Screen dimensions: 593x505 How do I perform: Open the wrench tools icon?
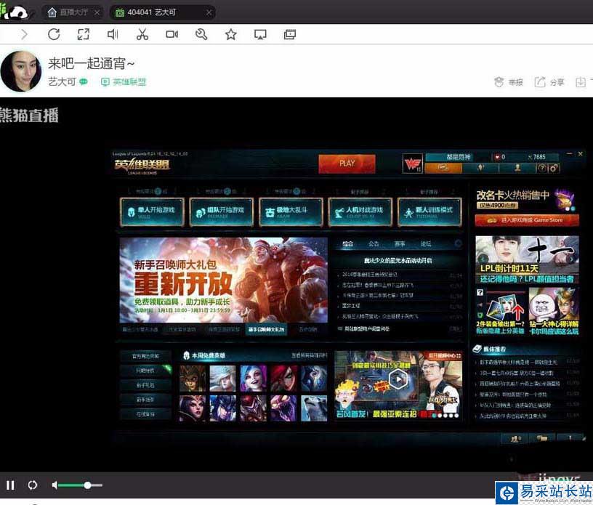tap(201, 34)
